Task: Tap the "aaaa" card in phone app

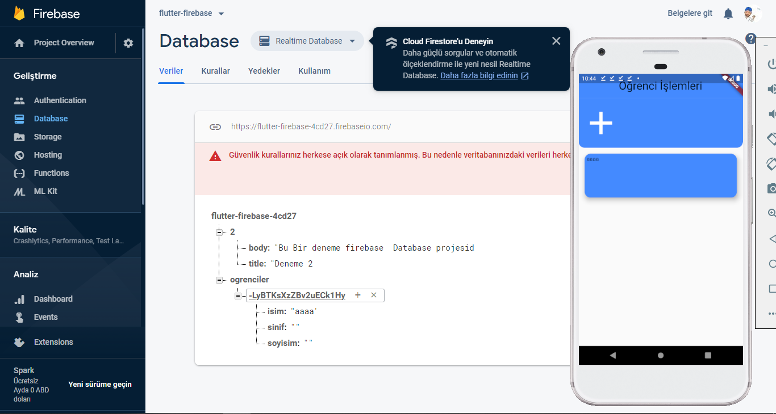Action: pyautogui.click(x=661, y=175)
